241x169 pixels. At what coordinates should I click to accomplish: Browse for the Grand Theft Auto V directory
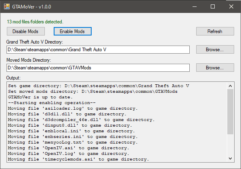click(215, 50)
